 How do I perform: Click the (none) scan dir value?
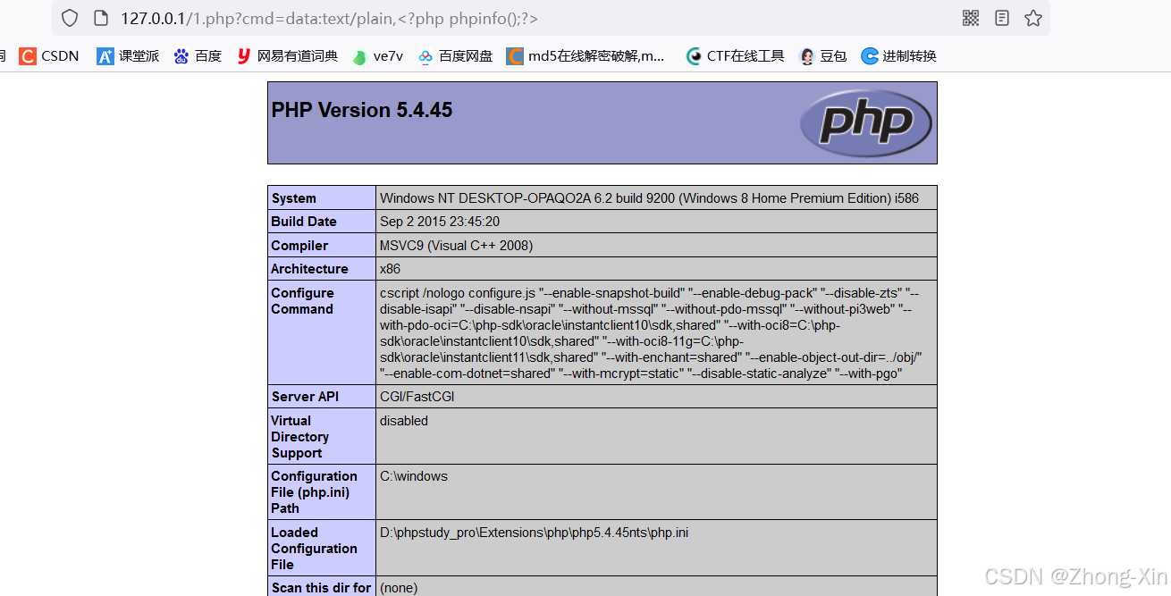(399, 588)
